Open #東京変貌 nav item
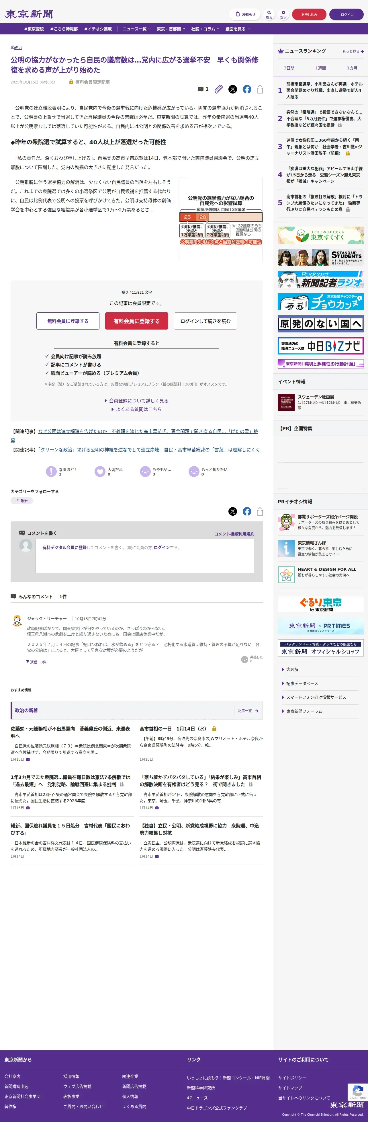 tap(34, 29)
